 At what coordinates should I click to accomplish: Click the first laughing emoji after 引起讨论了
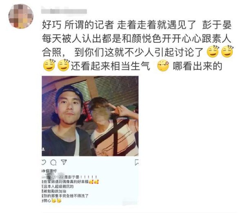point(212,52)
